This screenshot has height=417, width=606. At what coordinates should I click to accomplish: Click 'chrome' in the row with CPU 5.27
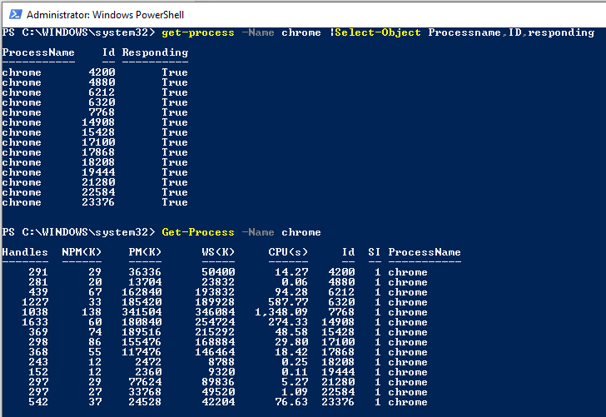click(408, 382)
